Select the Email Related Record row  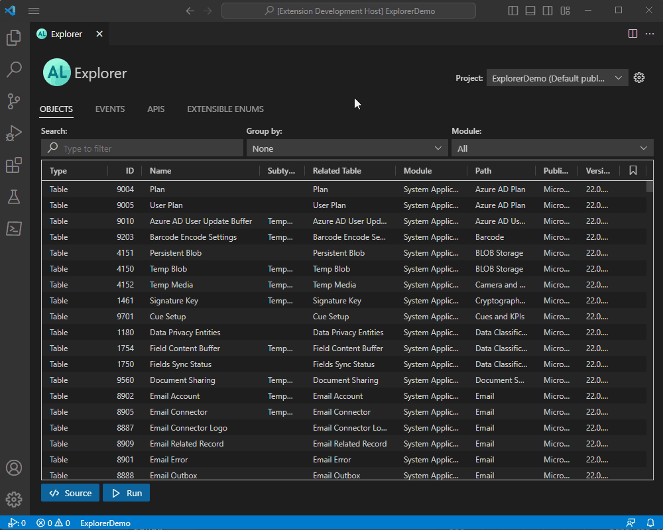coord(343,444)
